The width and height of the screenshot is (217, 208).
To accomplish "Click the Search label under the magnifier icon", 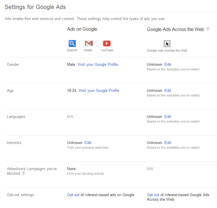I will click(72, 50).
